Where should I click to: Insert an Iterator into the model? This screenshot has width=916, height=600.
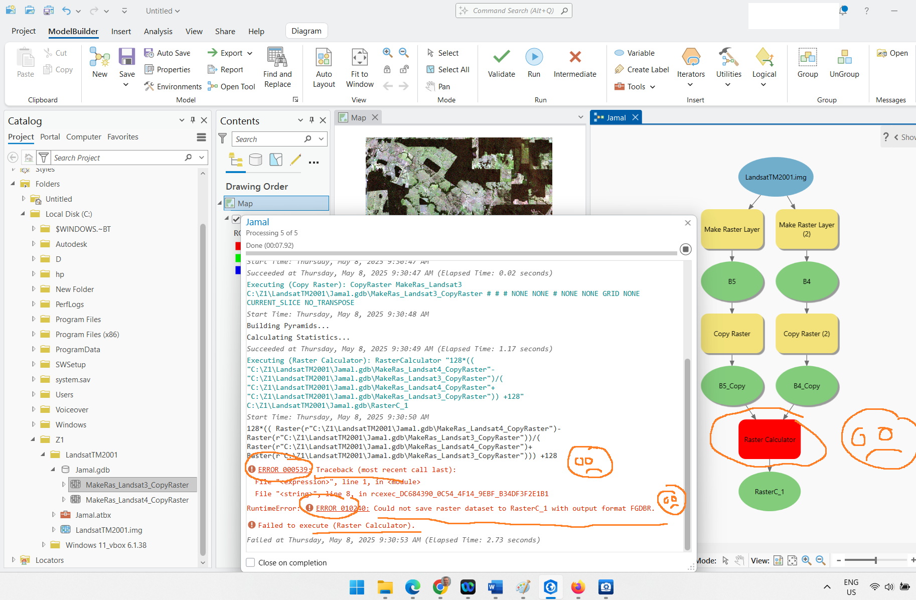tap(691, 65)
